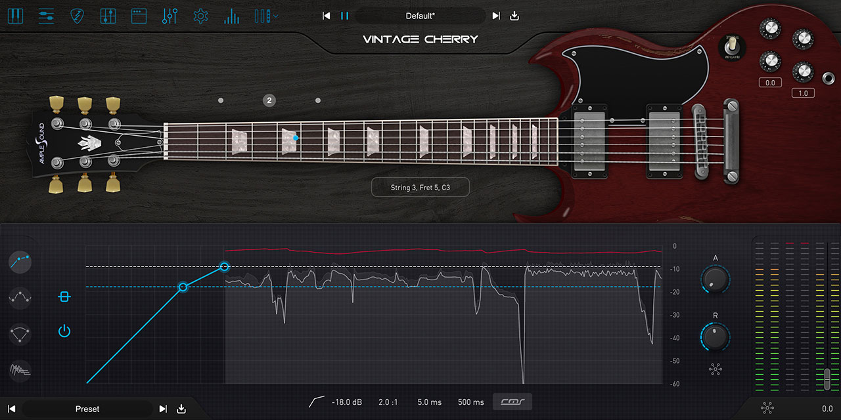Open the gear settings icon

pos(200,16)
